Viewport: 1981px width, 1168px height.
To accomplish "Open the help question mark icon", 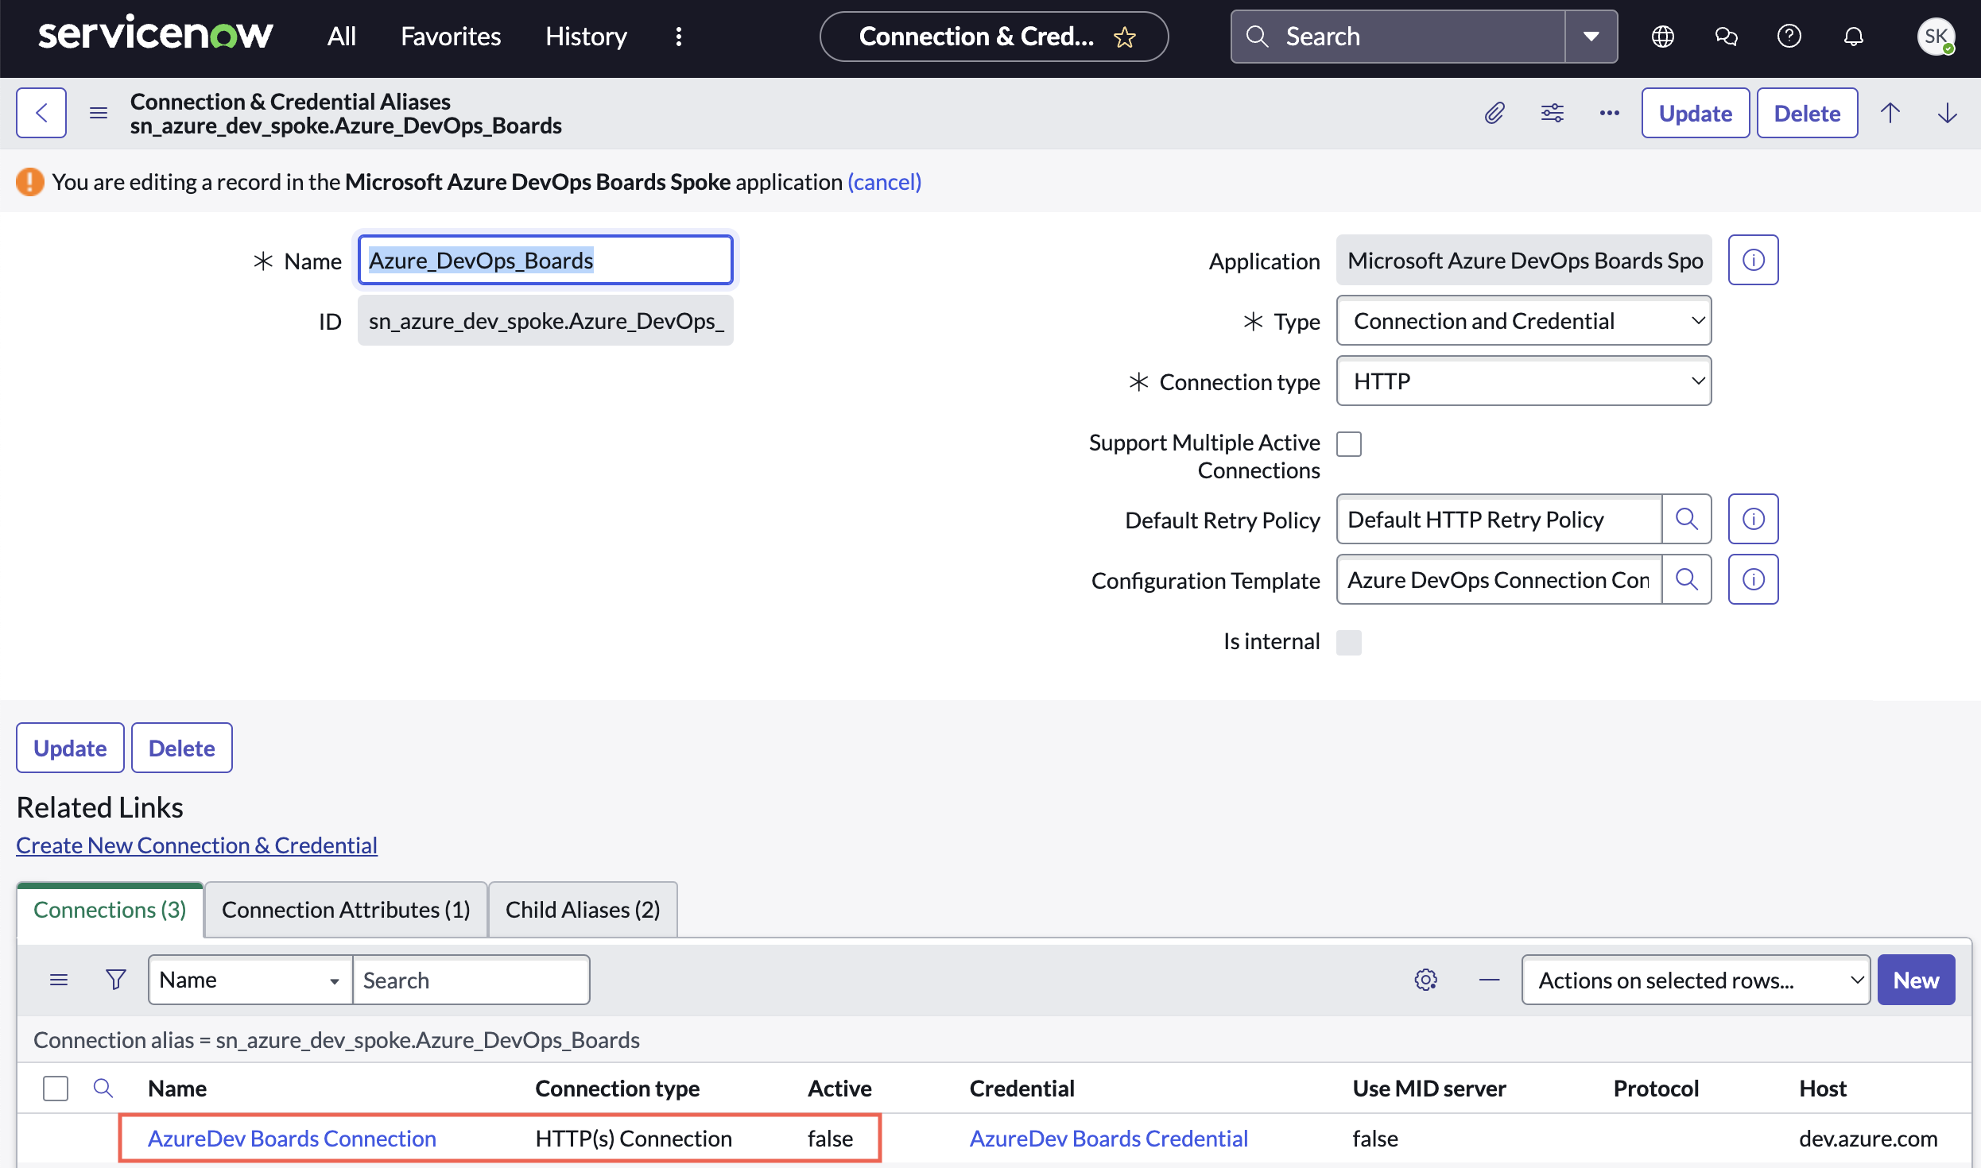I will 1789,37.
